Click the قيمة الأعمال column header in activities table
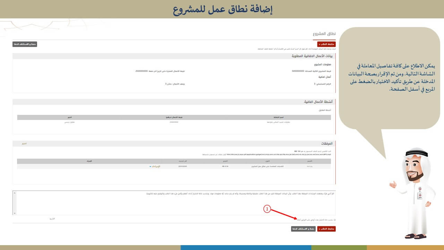 (x=174, y=117)
